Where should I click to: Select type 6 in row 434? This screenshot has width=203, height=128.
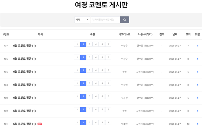pos(108,84)
